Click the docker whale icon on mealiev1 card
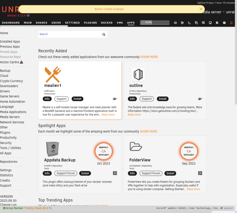The height and width of the screenshot is (213, 237). tap(115, 99)
